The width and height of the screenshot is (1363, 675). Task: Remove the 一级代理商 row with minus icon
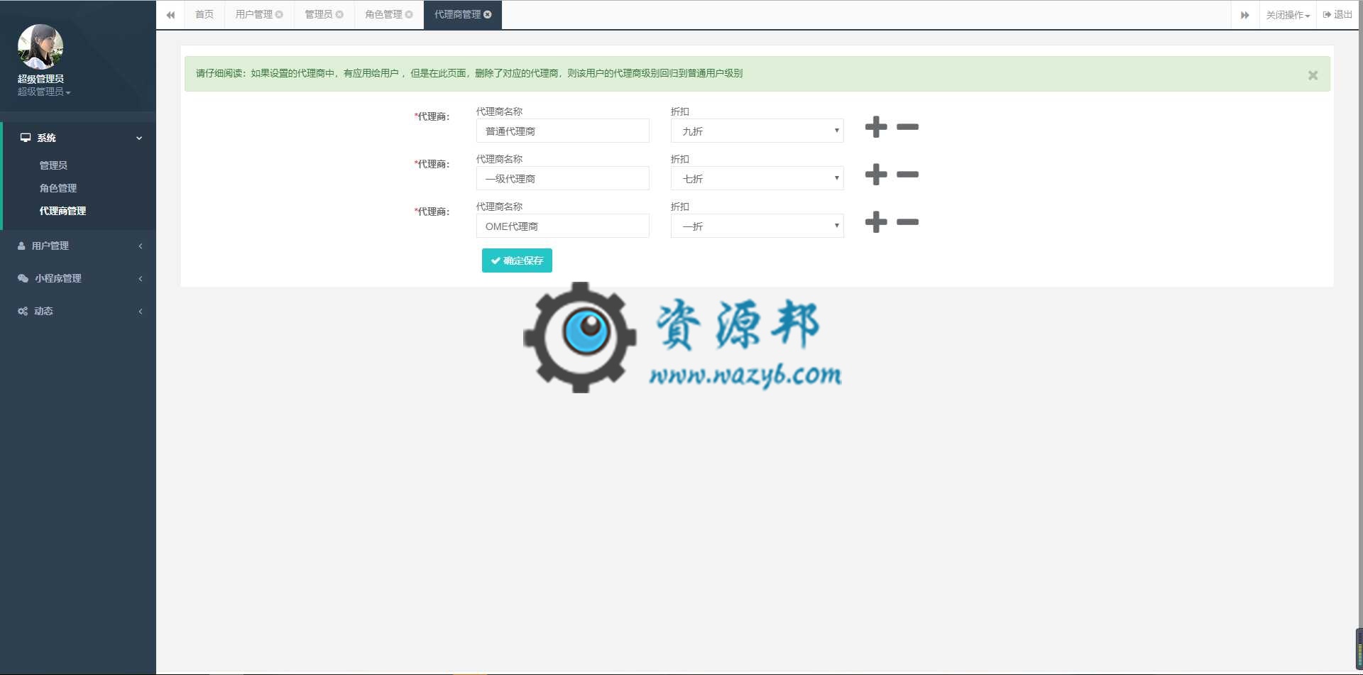[x=907, y=175]
